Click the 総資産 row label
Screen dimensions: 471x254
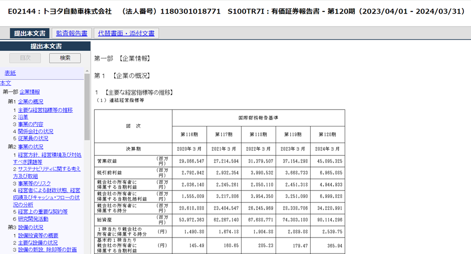tap(104, 220)
